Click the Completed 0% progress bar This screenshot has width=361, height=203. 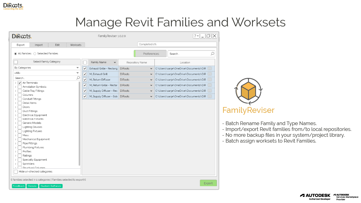[177, 44]
